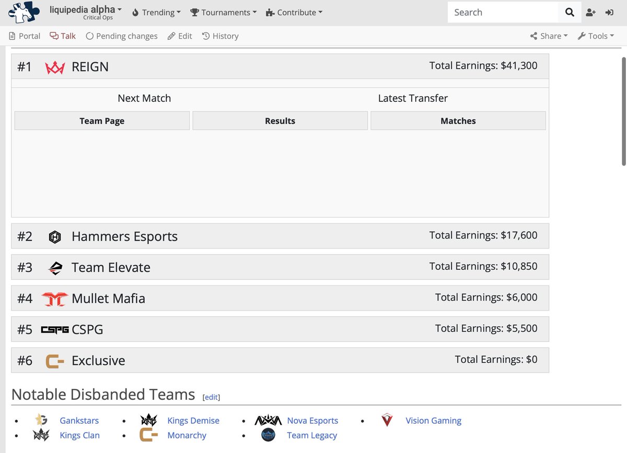Open the Share dropdown
The width and height of the screenshot is (627, 453).
pyautogui.click(x=549, y=36)
